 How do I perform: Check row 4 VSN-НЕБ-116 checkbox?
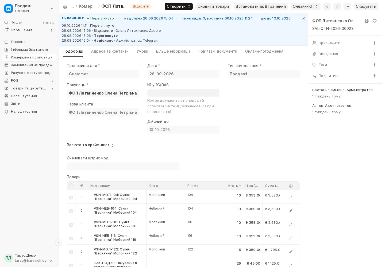(71, 238)
